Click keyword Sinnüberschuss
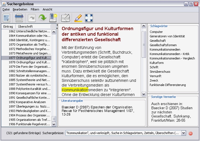 160,72
